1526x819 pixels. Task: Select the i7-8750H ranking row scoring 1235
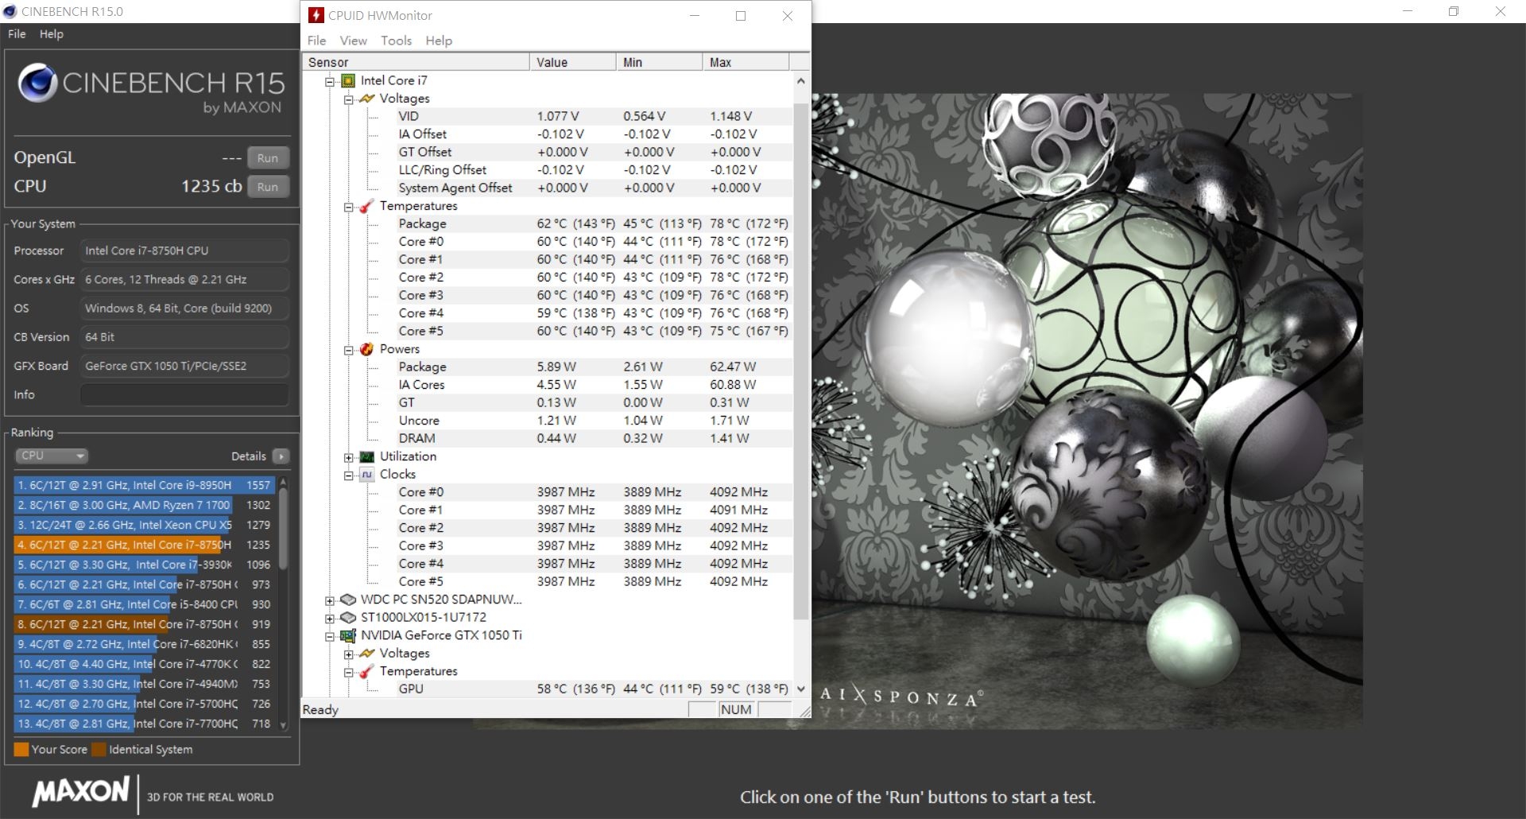(144, 545)
